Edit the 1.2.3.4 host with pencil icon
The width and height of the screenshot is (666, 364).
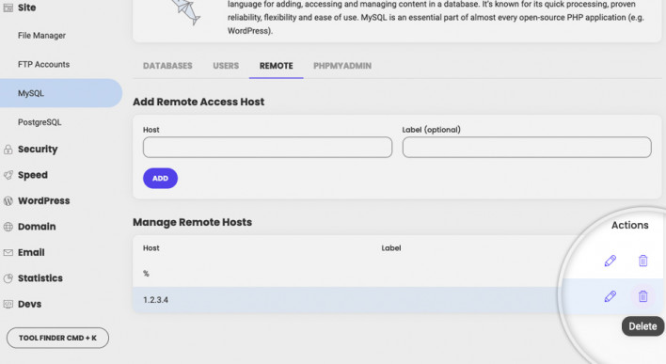pos(610,296)
